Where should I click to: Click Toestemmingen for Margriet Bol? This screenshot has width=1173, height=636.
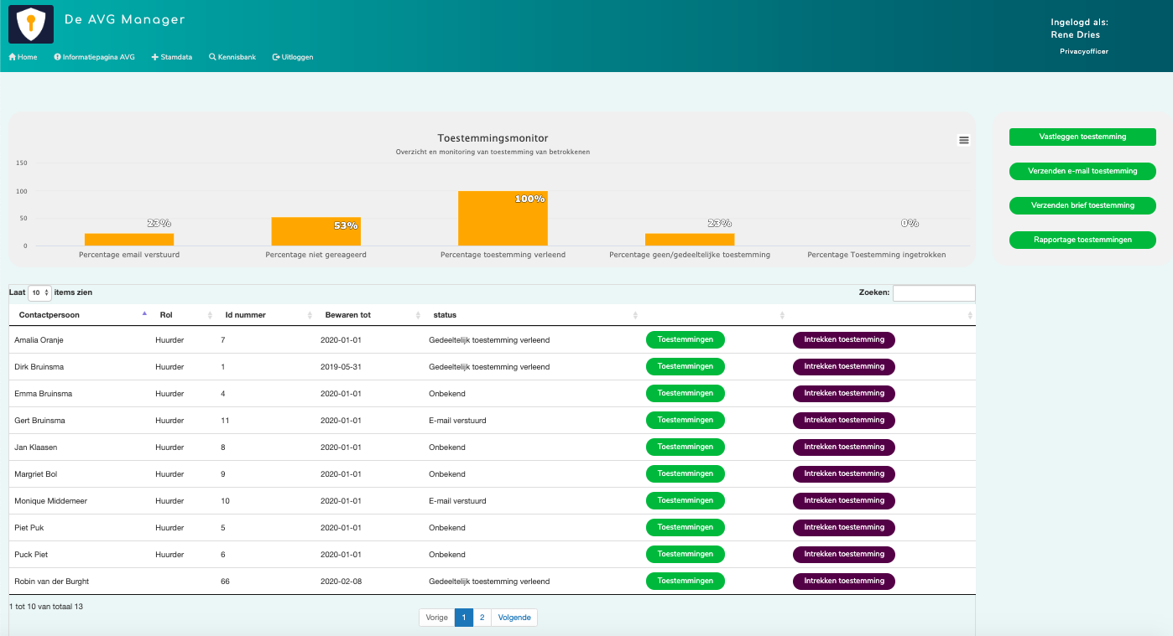(686, 473)
